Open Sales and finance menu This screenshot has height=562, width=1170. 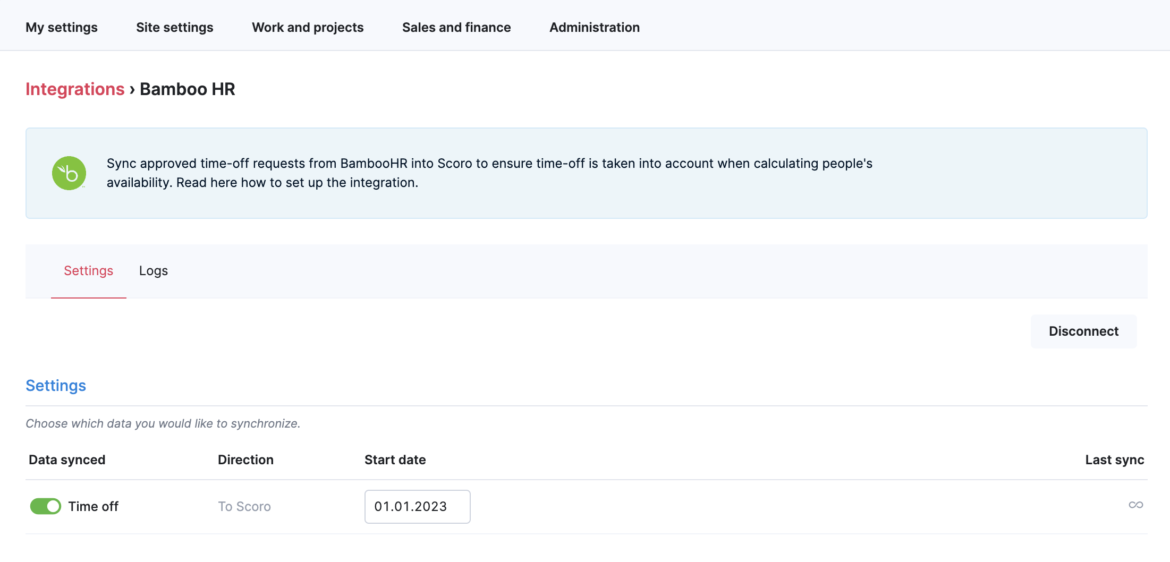(x=456, y=28)
